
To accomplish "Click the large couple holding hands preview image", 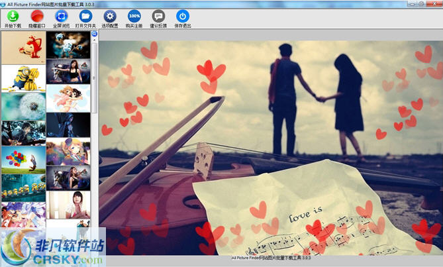I will click(271, 148).
